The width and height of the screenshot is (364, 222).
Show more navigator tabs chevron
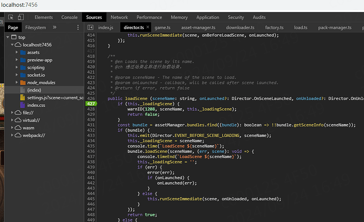point(54,27)
